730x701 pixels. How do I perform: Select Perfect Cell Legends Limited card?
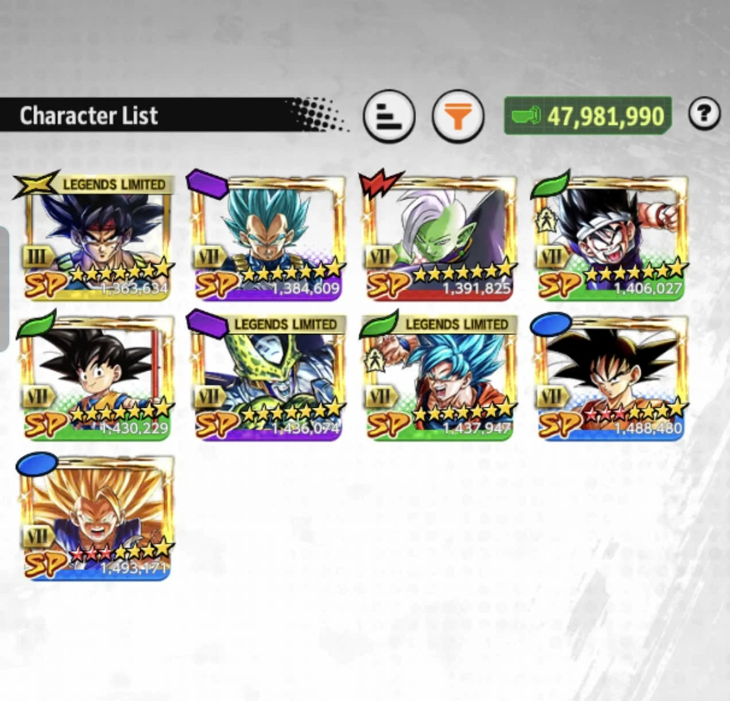[269, 377]
